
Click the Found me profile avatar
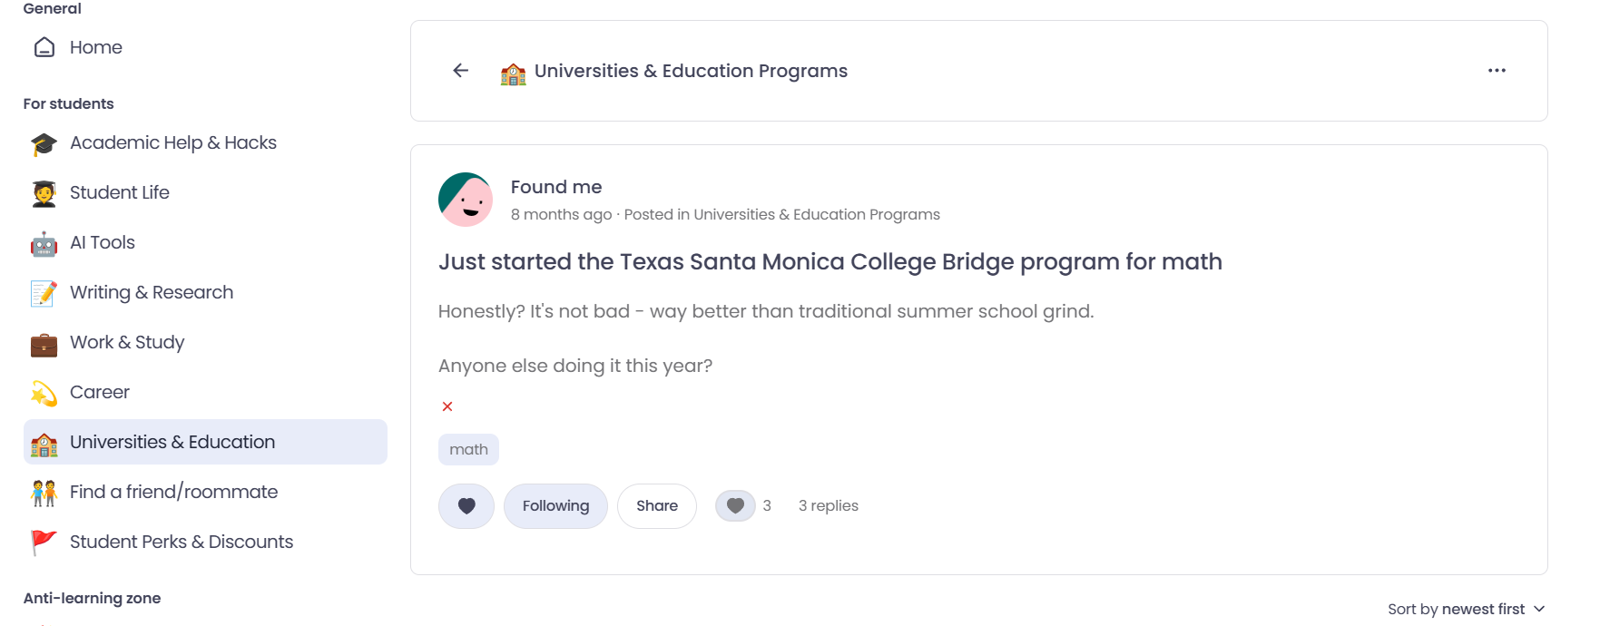pos(466,200)
